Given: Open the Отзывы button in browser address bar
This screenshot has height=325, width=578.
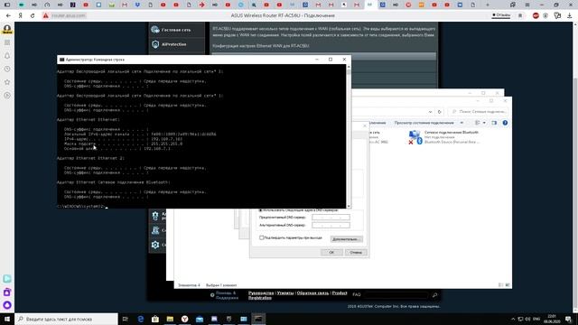Looking at the screenshot, I should (501, 15).
